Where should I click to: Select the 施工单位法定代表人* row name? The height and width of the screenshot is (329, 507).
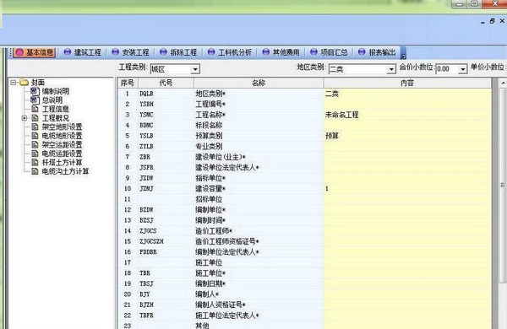pyautogui.click(x=227, y=316)
